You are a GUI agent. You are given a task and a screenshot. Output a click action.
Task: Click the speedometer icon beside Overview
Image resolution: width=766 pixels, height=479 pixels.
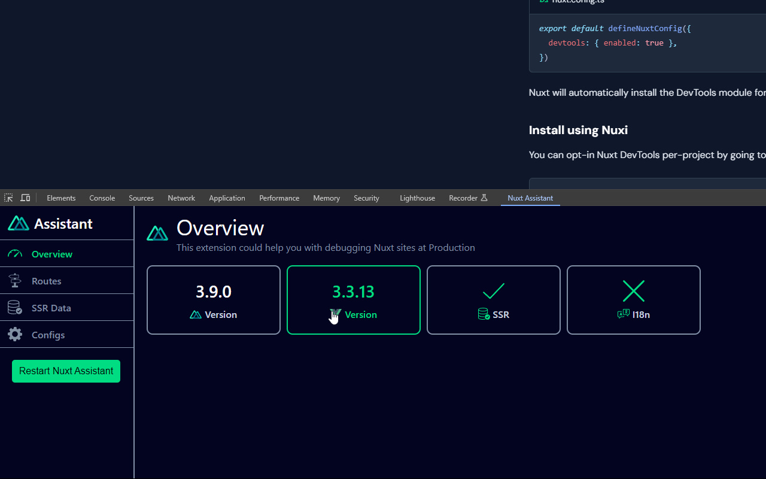15,254
